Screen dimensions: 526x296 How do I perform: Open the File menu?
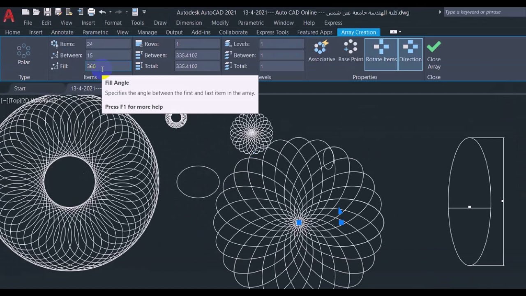(x=28, y=23)
